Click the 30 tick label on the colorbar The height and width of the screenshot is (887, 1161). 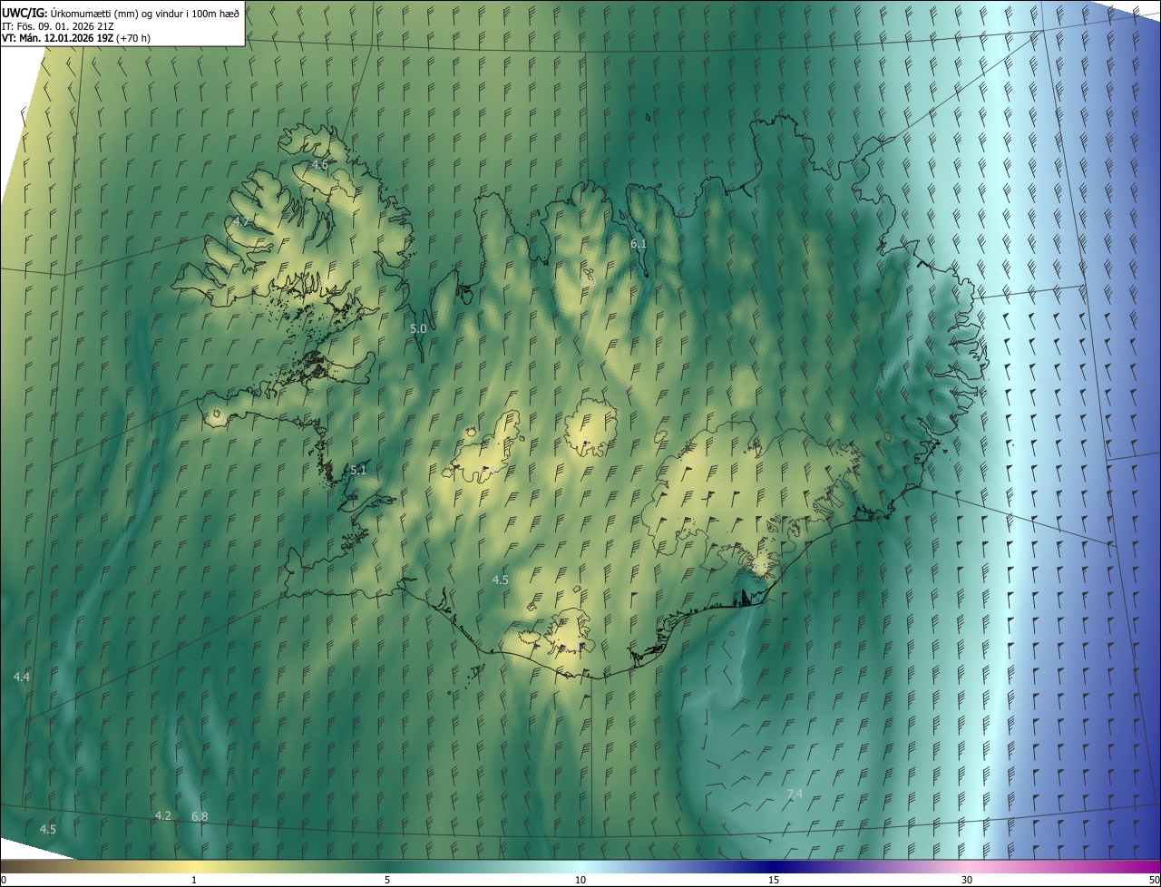point(967,881)
